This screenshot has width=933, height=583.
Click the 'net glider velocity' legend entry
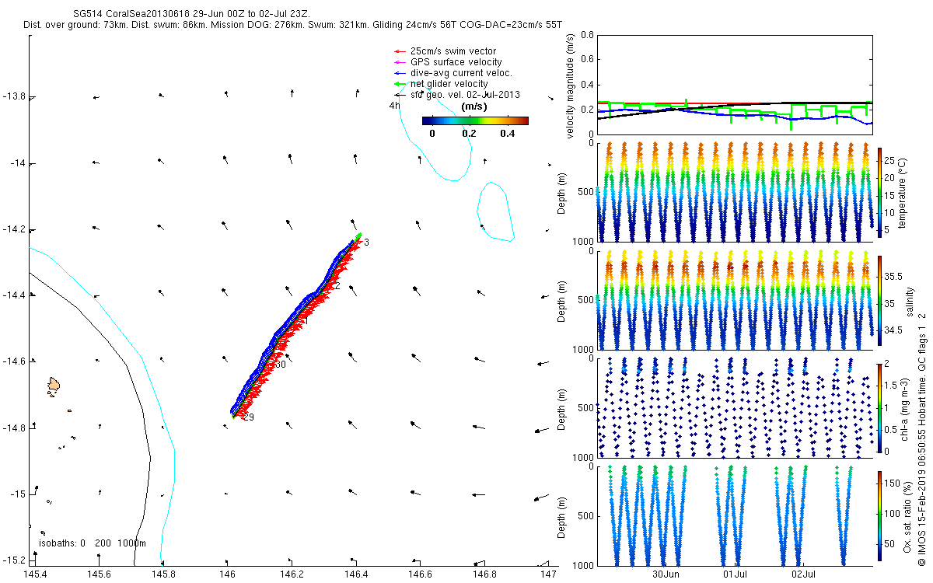[441, 84]
